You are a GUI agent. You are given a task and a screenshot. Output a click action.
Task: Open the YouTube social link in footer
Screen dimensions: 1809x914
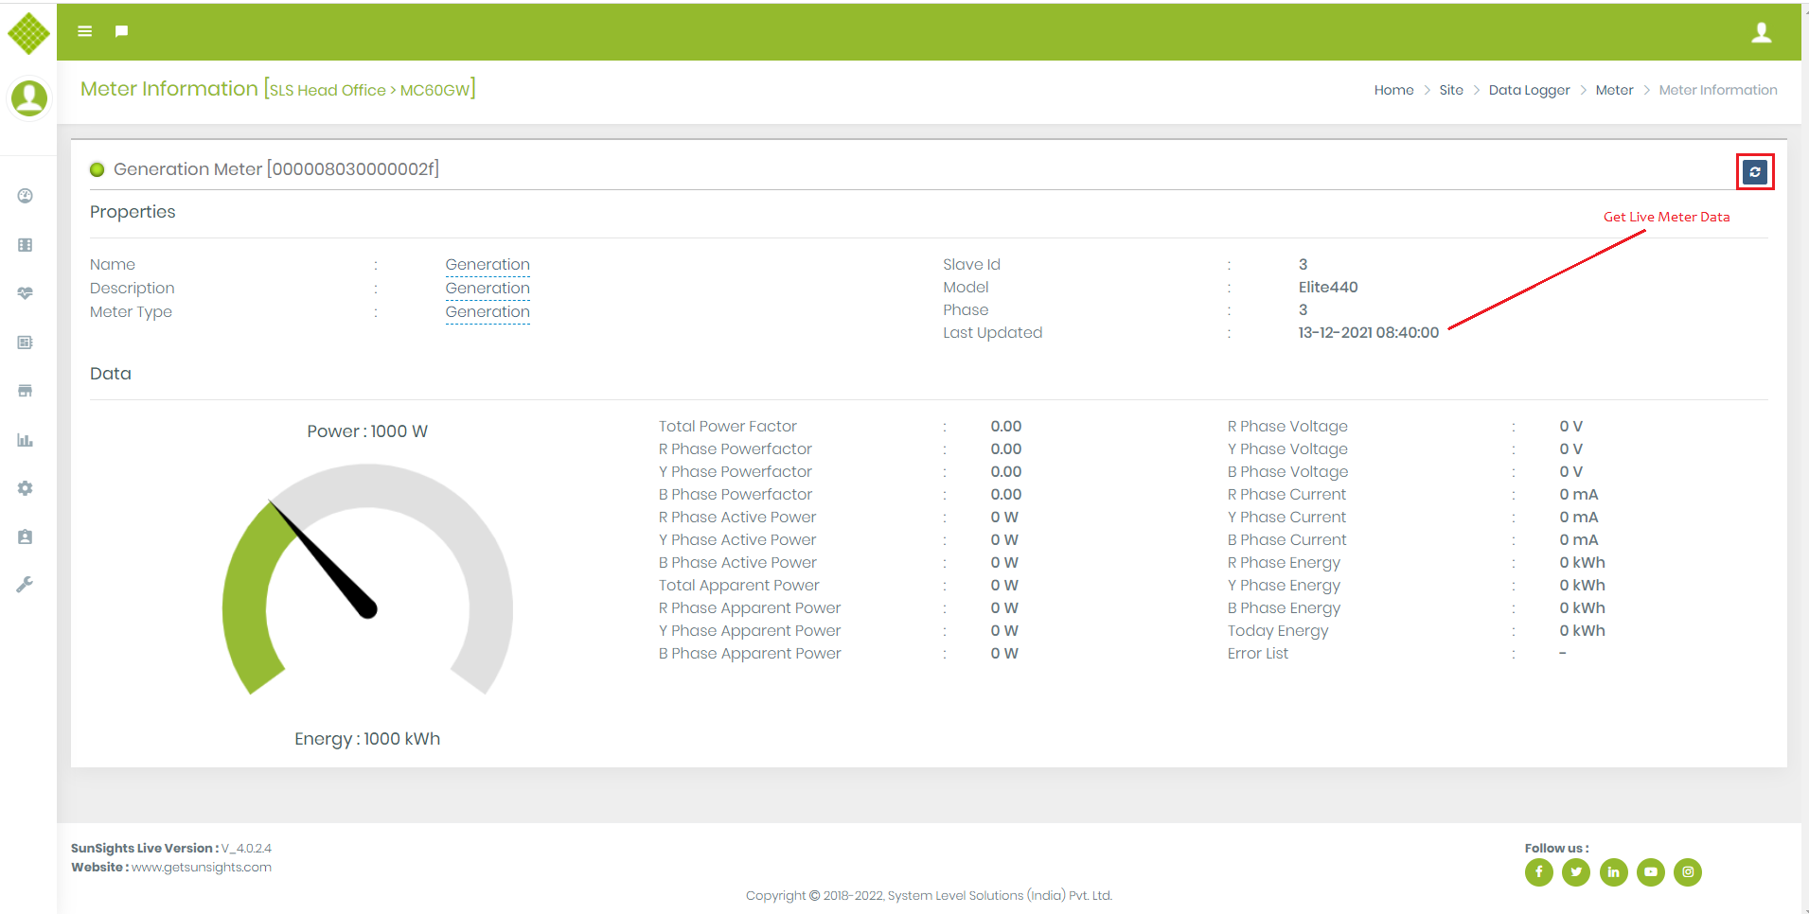[1650, 872]
